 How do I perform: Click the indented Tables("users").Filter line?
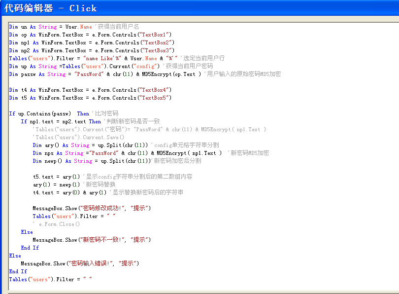tap(74, 216)
